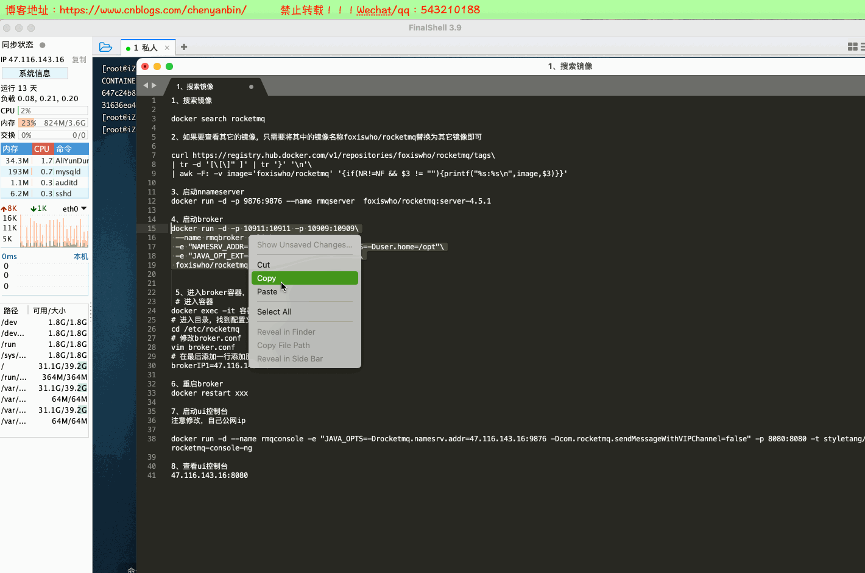Click the 'rocketmq-console-ng' wrapped line
Image resolution: width=865 pixels, height=573 pixels.
pyautogui.click(x=211, y=448)
